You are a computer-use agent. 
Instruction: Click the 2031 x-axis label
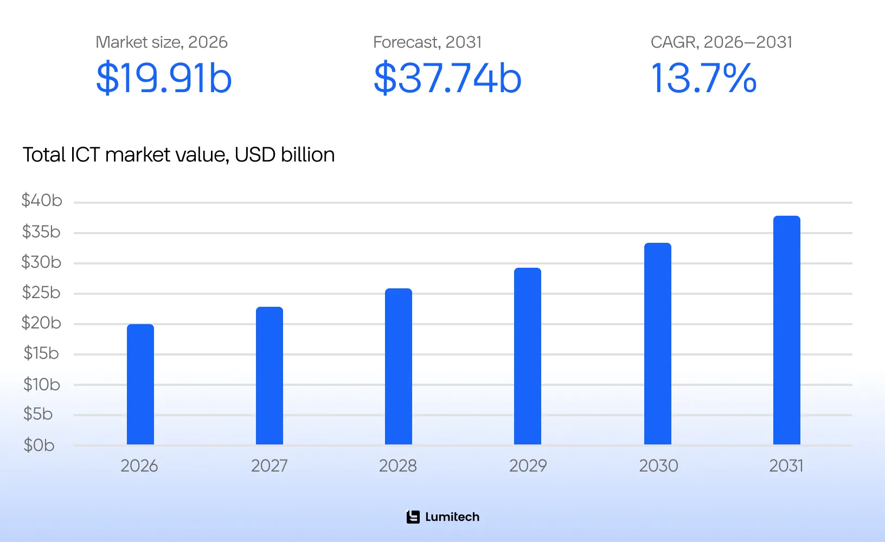pos(786,466)
